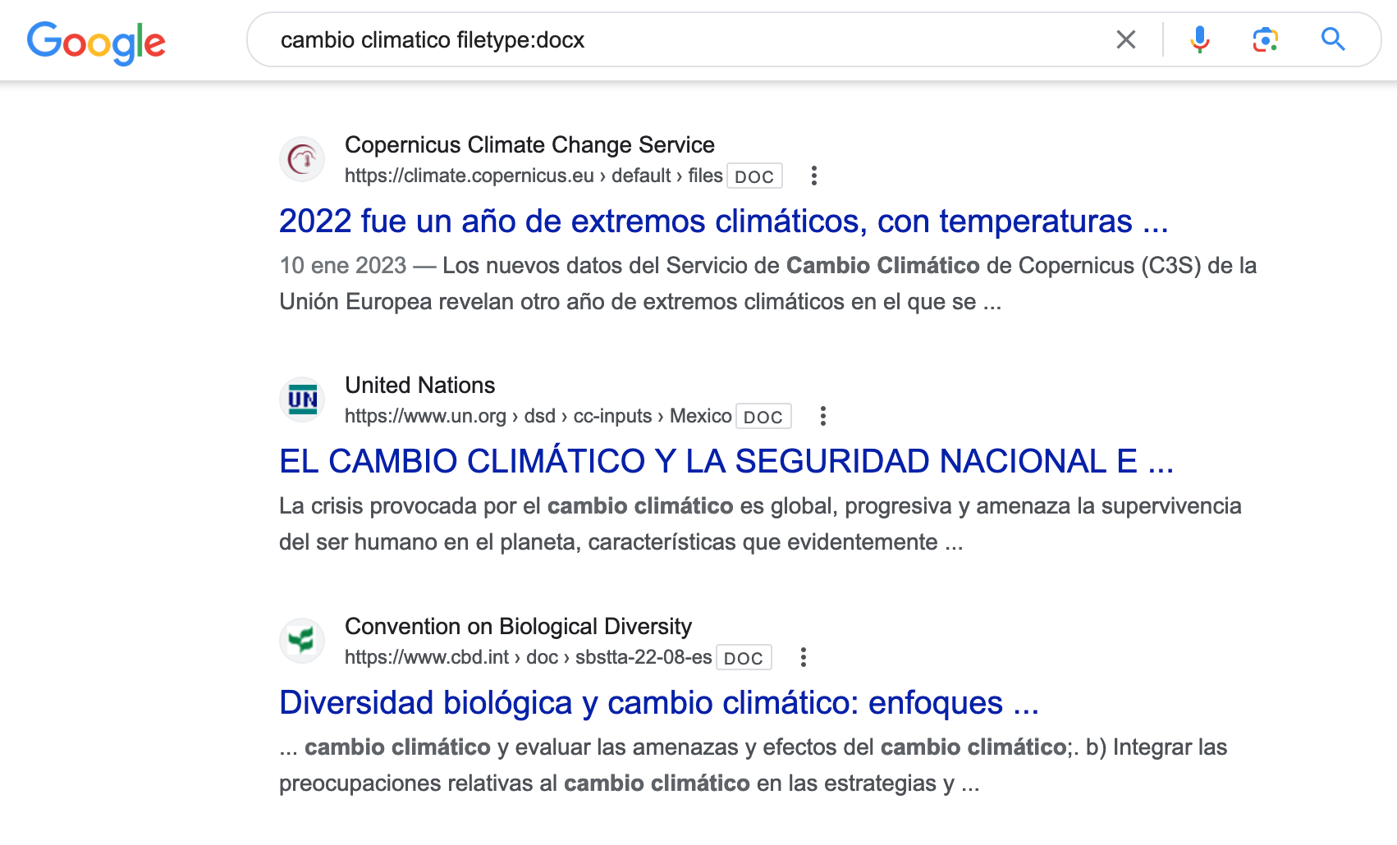Click the Copernicus Climate Change Service site name
The height and width of the screenshot is (845, 1397).
[529, 144]
